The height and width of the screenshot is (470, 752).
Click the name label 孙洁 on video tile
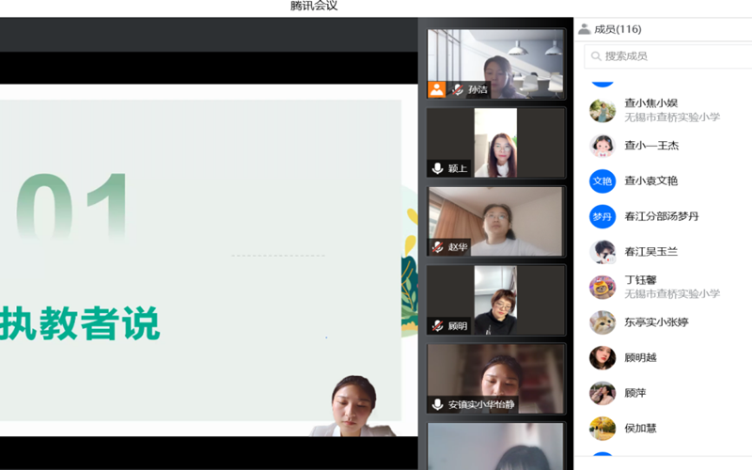click(478, 89)
